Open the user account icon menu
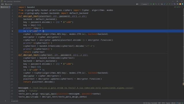Image resolution: width=184 pixels, height=104 pixels. tap(137, 4)
